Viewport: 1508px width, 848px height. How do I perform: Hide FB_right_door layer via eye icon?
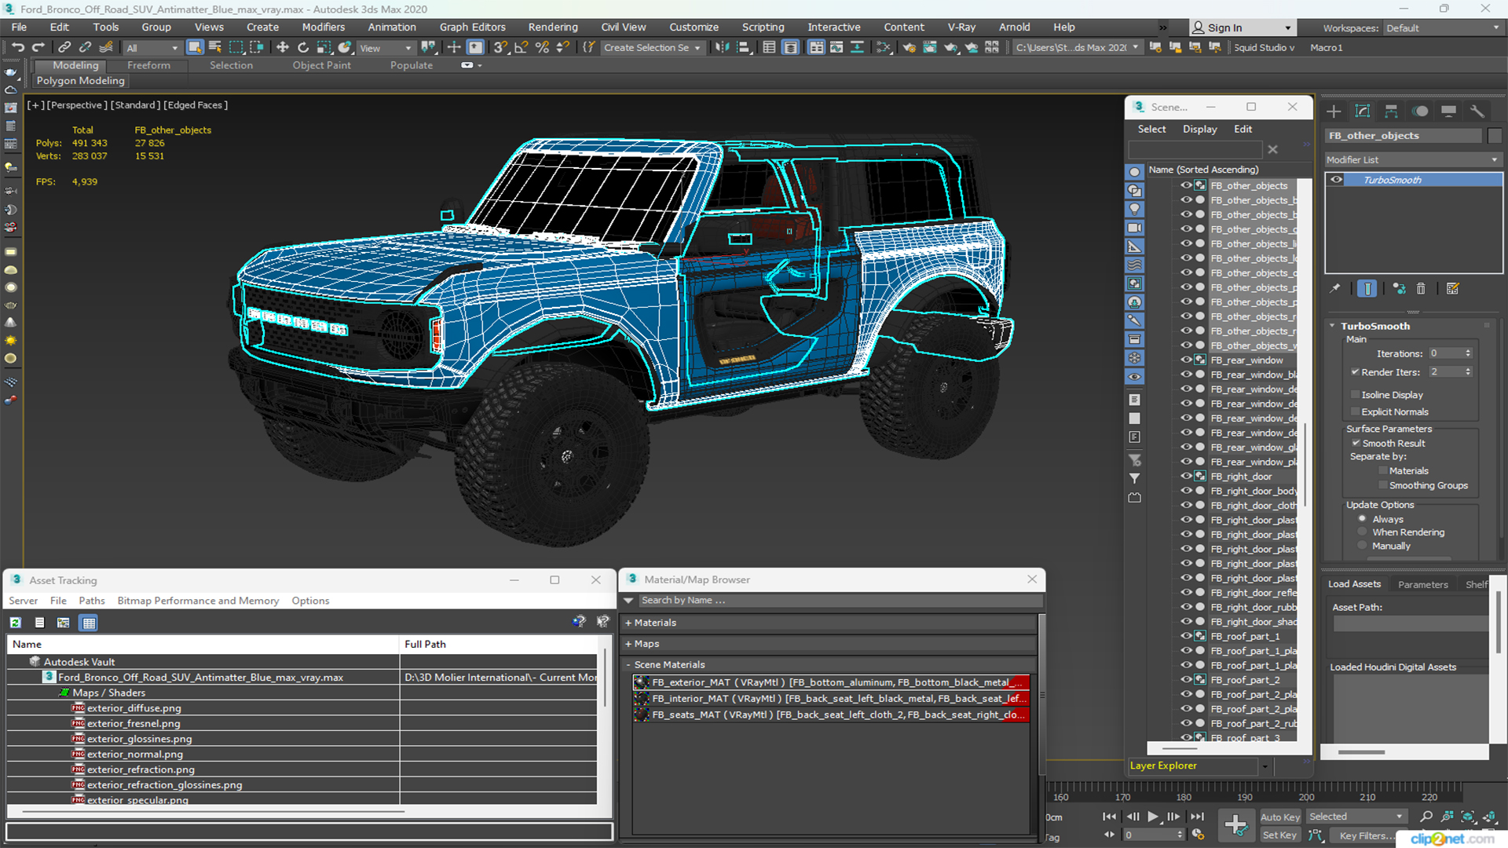click(1186, 477)
